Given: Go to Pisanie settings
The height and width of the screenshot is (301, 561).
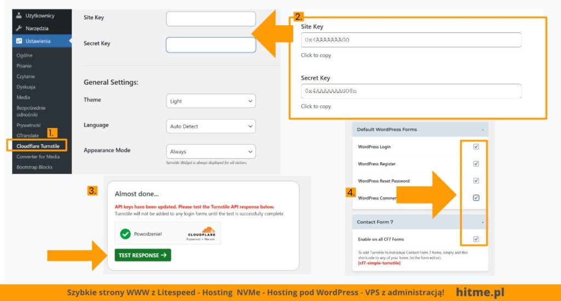Looking at the screenshot, I should coord(24,66).
